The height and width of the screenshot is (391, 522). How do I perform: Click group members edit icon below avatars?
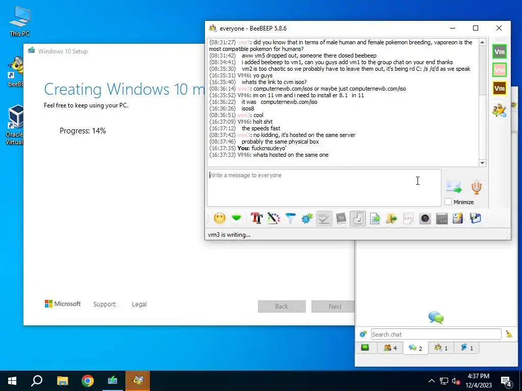[x=500, y=110]
